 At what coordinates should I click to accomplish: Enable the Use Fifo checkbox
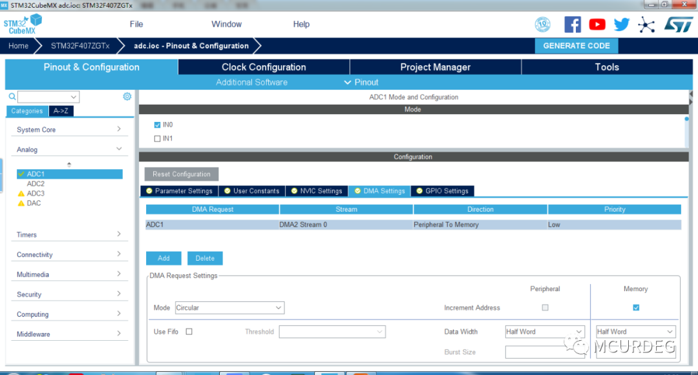tap(189, 332)
